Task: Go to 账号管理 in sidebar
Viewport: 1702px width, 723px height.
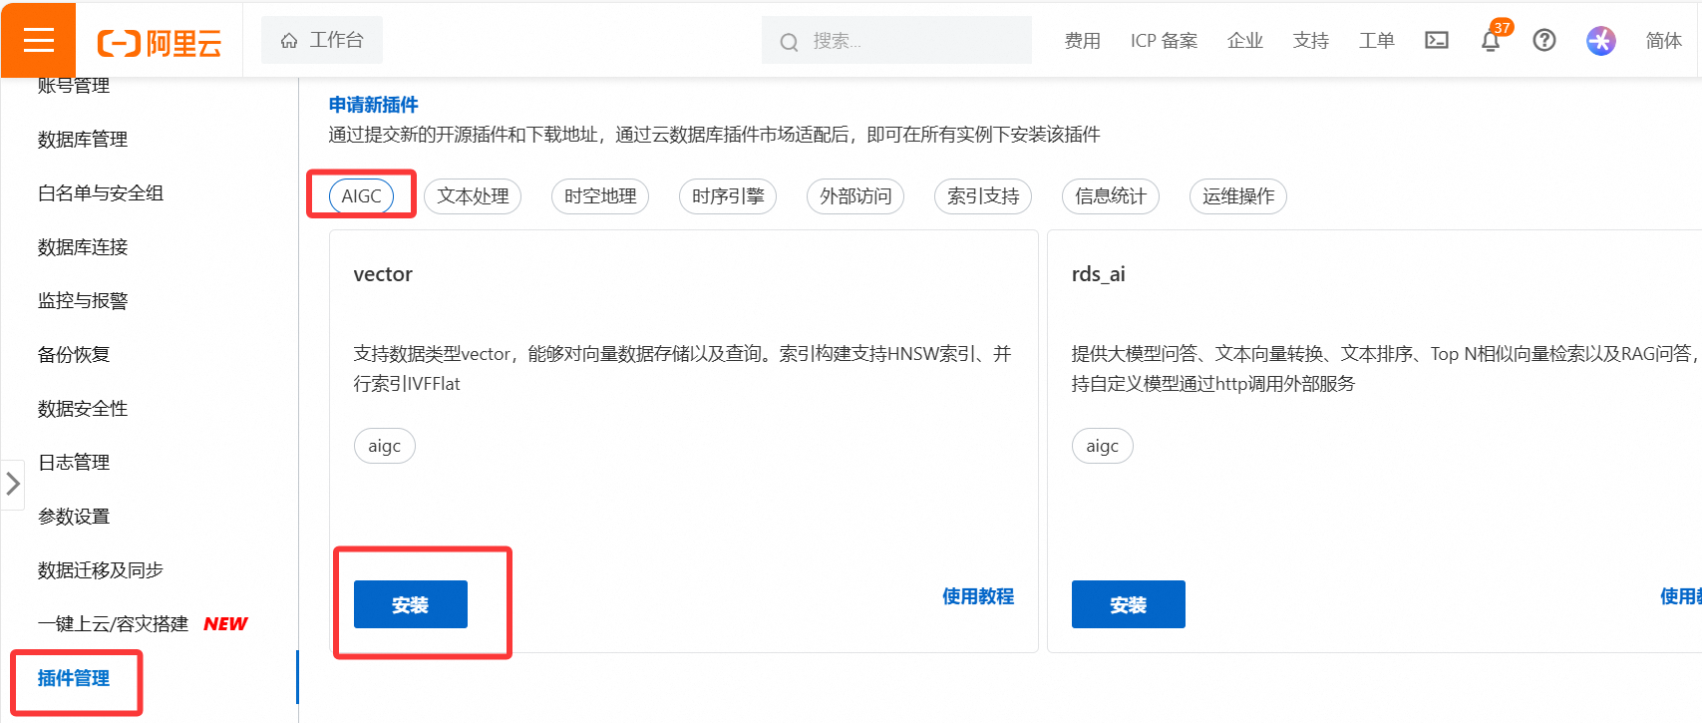Action: [x=74, y=86]
